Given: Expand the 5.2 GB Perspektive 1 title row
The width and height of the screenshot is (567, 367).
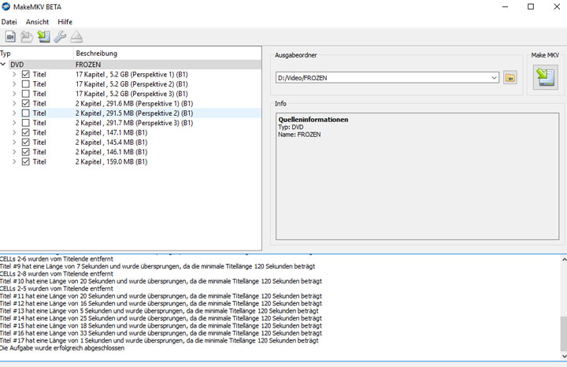Looking at the screenshot, I should 14,74.
